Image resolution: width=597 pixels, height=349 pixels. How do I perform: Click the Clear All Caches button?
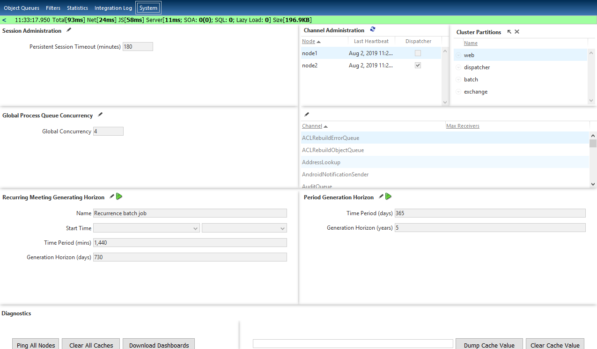[x=91, y=345]
